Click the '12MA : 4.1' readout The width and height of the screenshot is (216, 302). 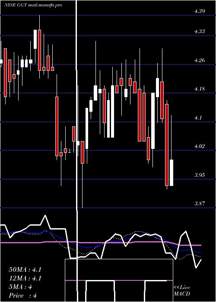(25, 278)
